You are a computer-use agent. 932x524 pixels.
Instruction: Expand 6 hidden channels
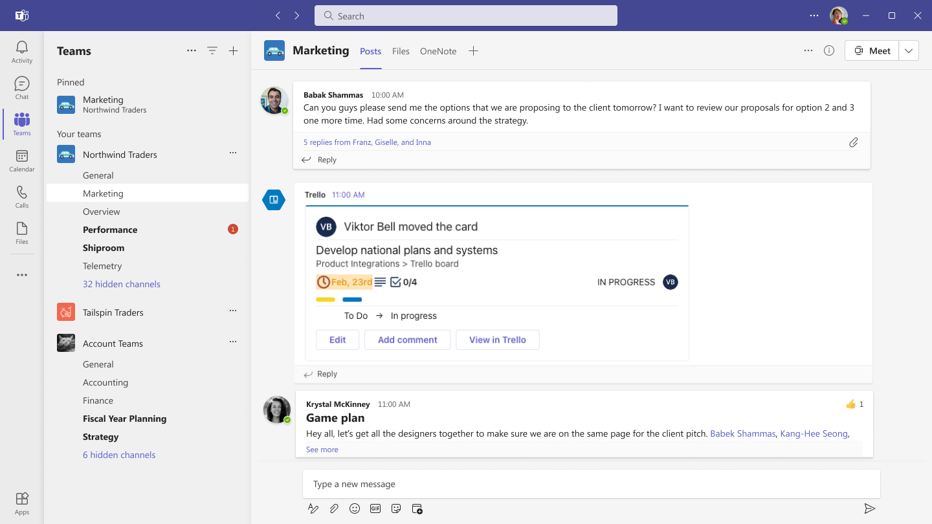tap(119, 455)
